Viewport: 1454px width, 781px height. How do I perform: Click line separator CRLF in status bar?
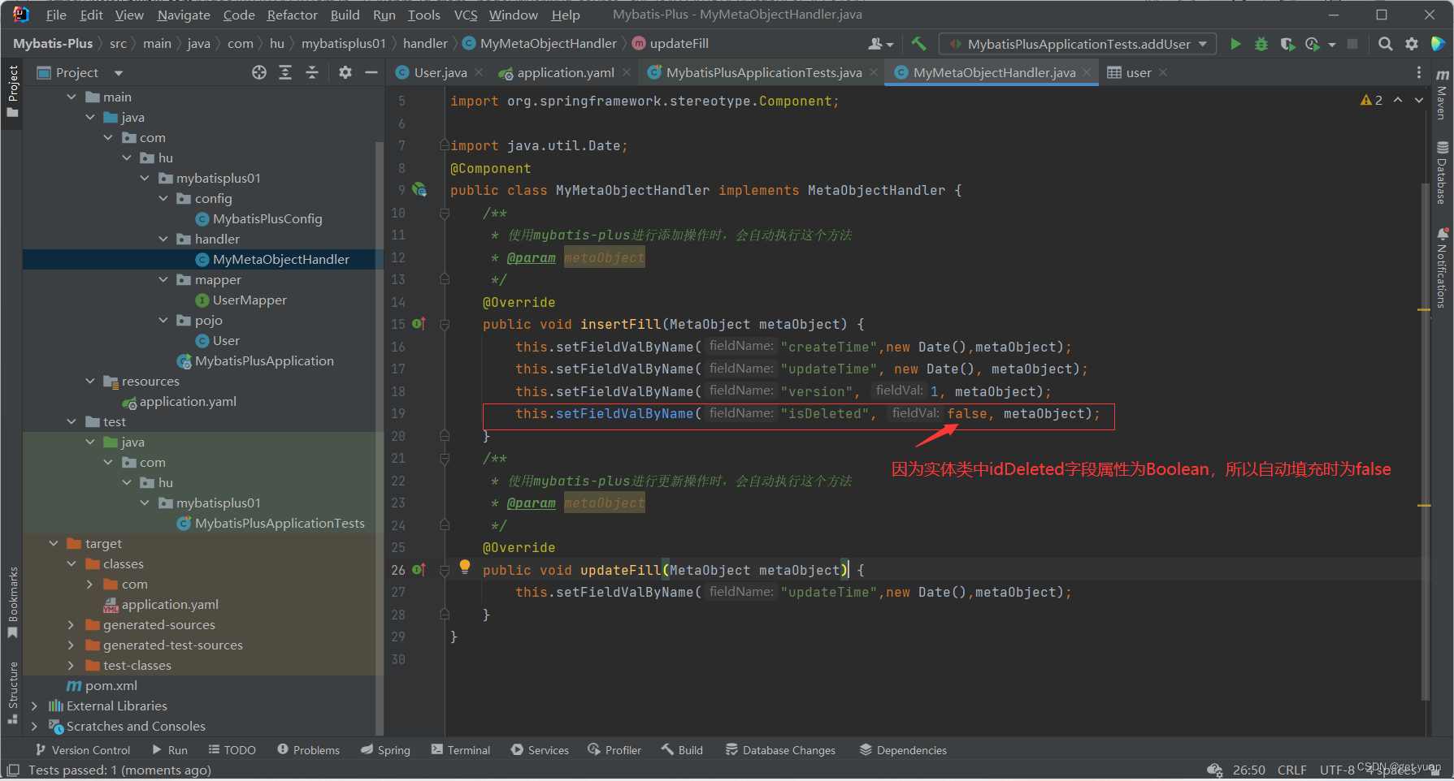click(1291, 770)
